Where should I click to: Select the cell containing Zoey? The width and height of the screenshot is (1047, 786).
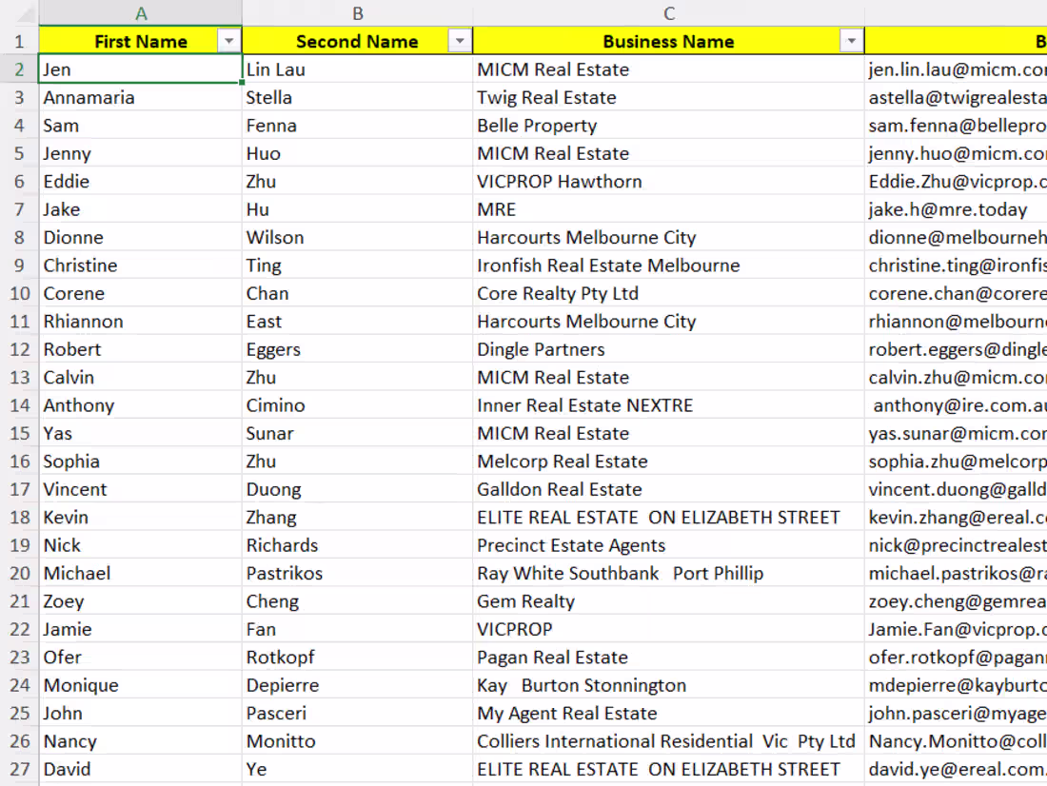pos(140,601)
